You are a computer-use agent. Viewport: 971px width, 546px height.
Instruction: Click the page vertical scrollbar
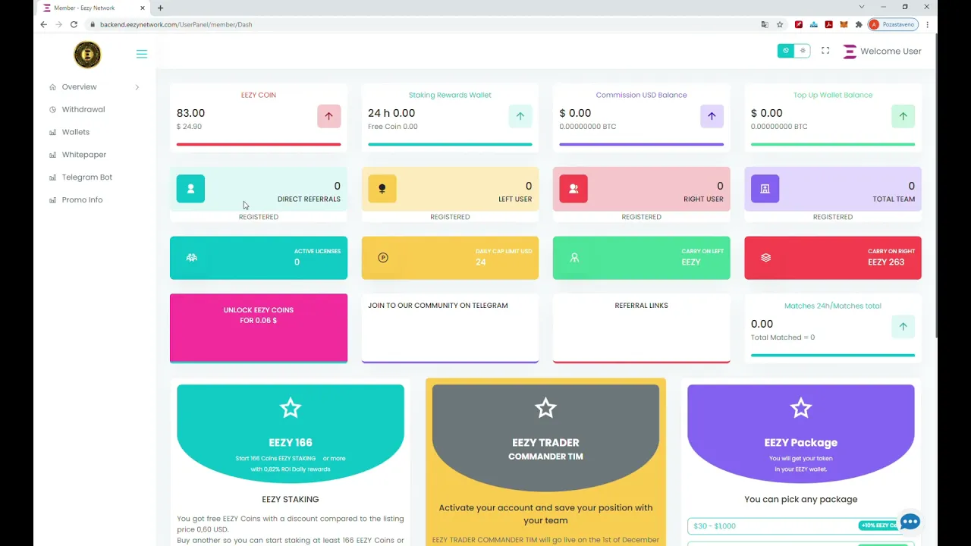(x=937, y=186)
